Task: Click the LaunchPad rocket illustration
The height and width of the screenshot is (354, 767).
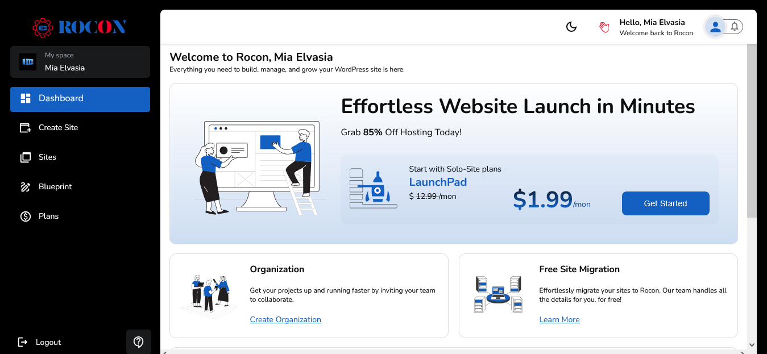Action: (373, 189)
